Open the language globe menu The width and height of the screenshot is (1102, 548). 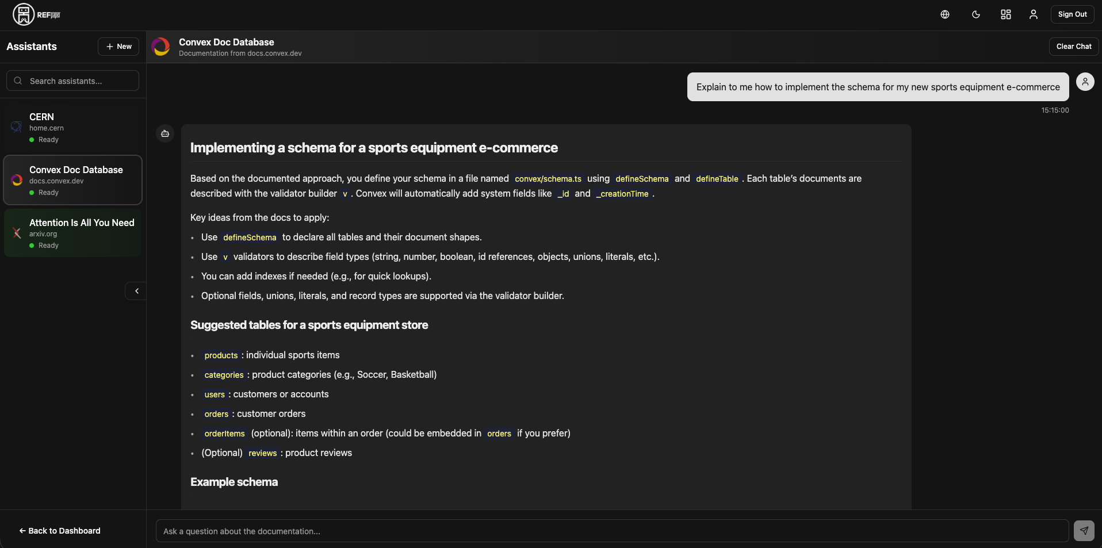[945, 14]
